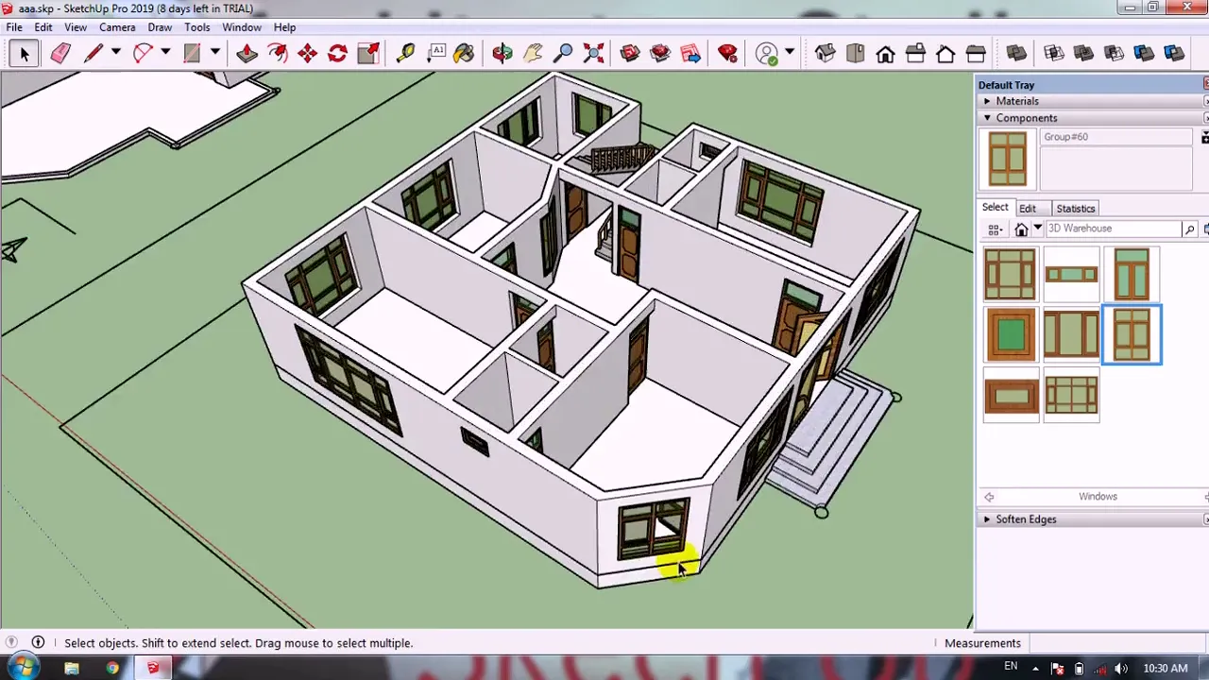1209x680 pixels.
Task: Open the Window menu
Action: tap(242, 27)
